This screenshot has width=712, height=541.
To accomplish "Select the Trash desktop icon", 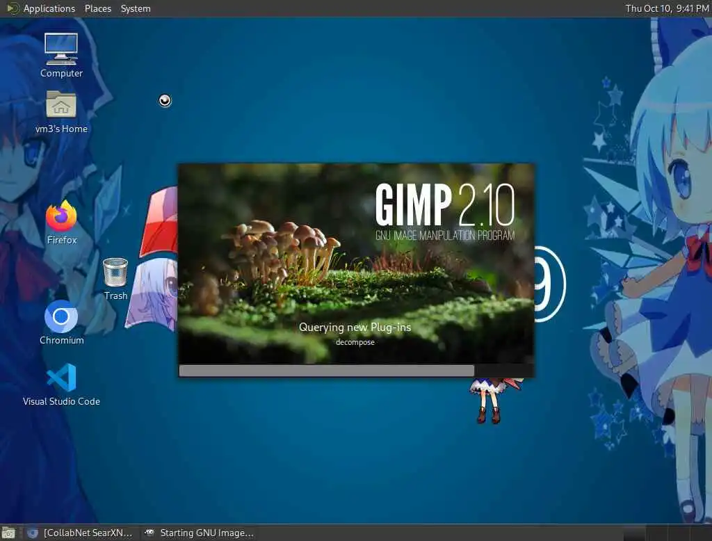I will coord(115,279).
